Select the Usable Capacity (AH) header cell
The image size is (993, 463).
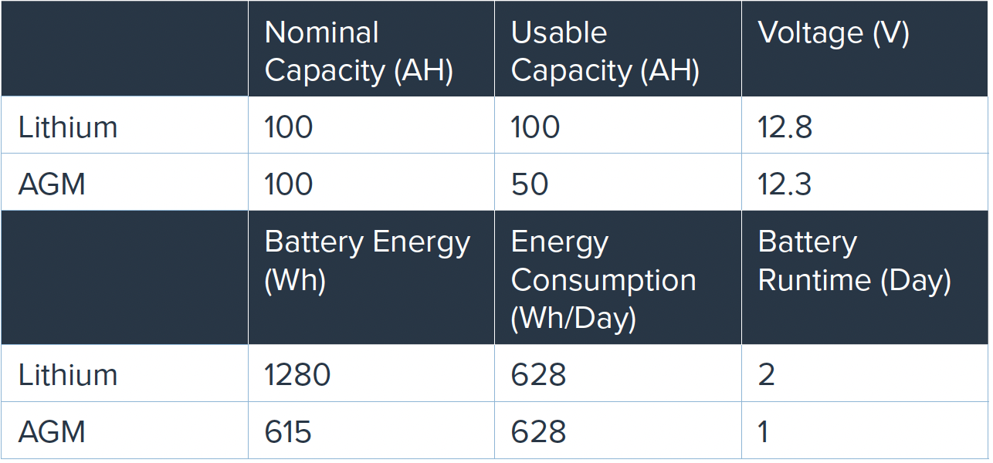click(x=605, y=51)
